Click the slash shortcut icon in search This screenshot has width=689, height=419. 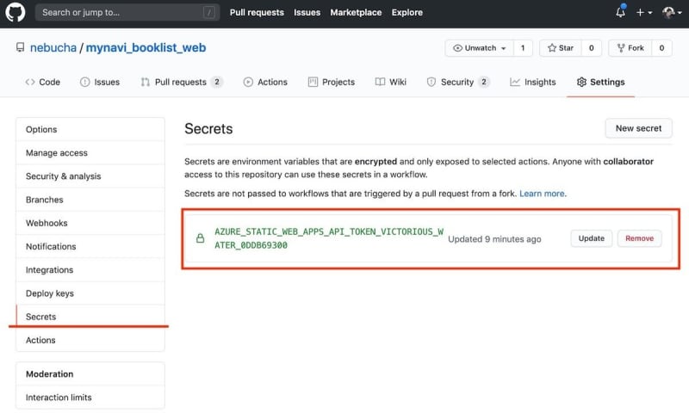(209, 12)
